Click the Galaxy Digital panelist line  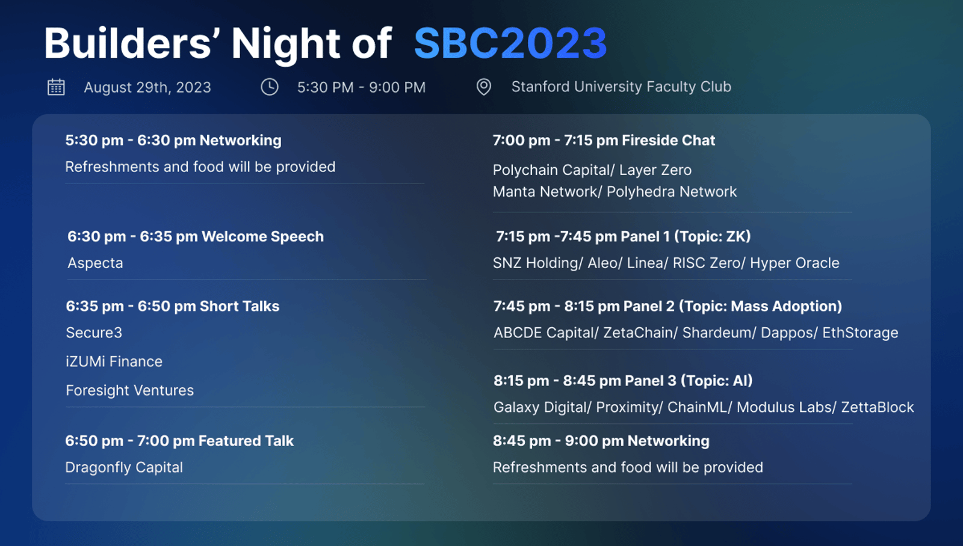[x=704, y=407]
